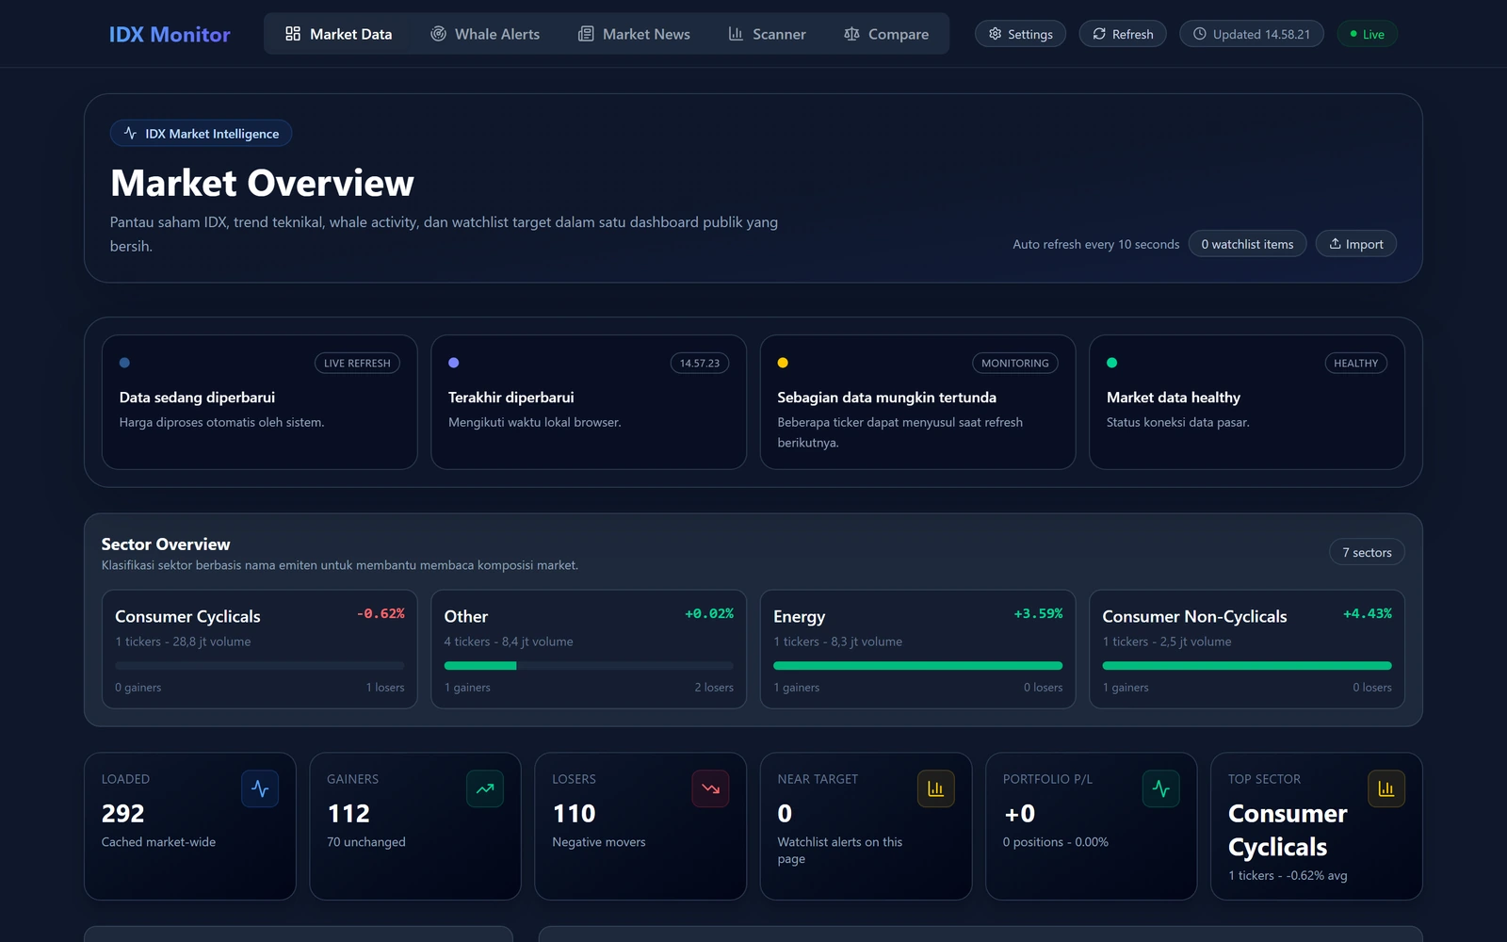Viewport: 1507px width, 942px height.
Task: Click the newspaper icon beside Market News
Action: click(586, 34)
